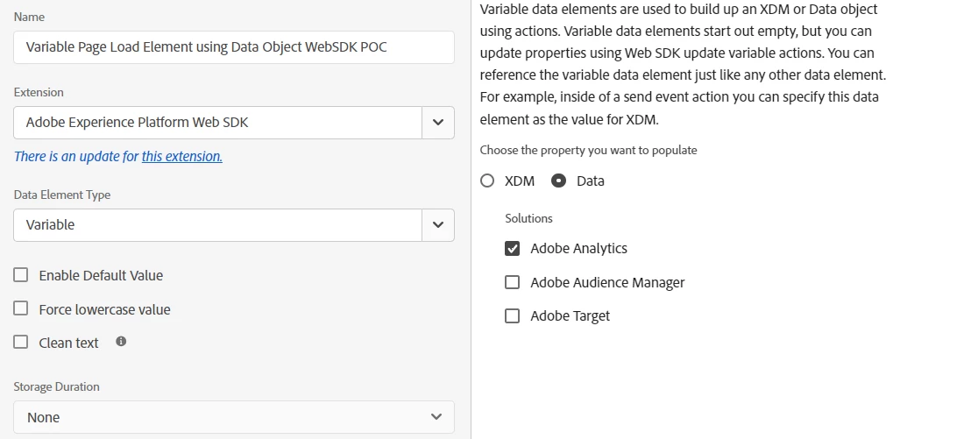Click the Storage Duration chevron arrow
This screenshot has height=439, width=978.
click(x=436, y=417)
